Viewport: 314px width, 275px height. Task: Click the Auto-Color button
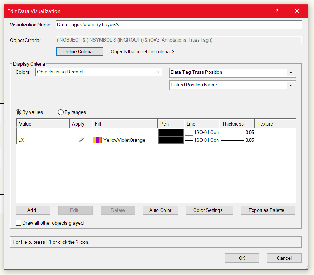click(x=160, y=210)
